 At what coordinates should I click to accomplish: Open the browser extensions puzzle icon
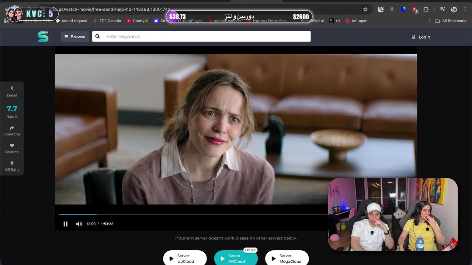coord(426,9)
